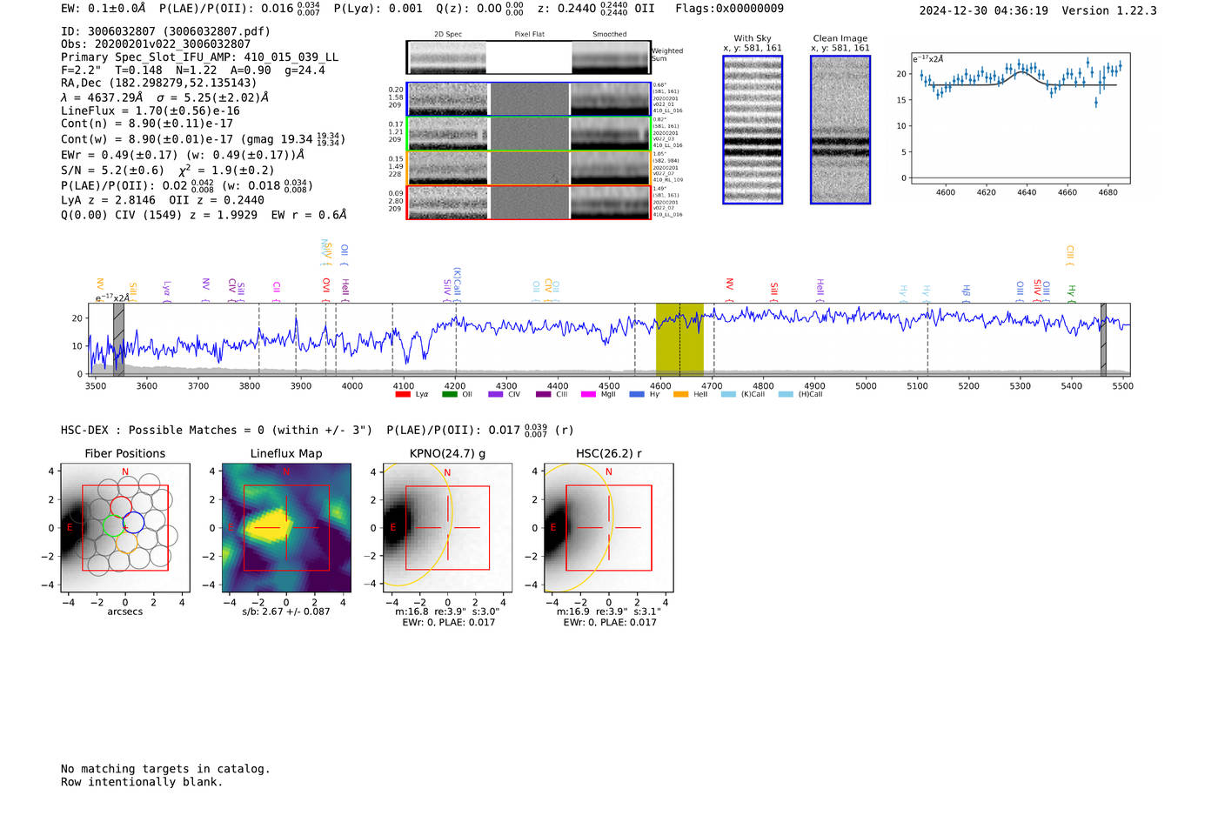Open the HSC(26.2) r image

click(608, 528)
